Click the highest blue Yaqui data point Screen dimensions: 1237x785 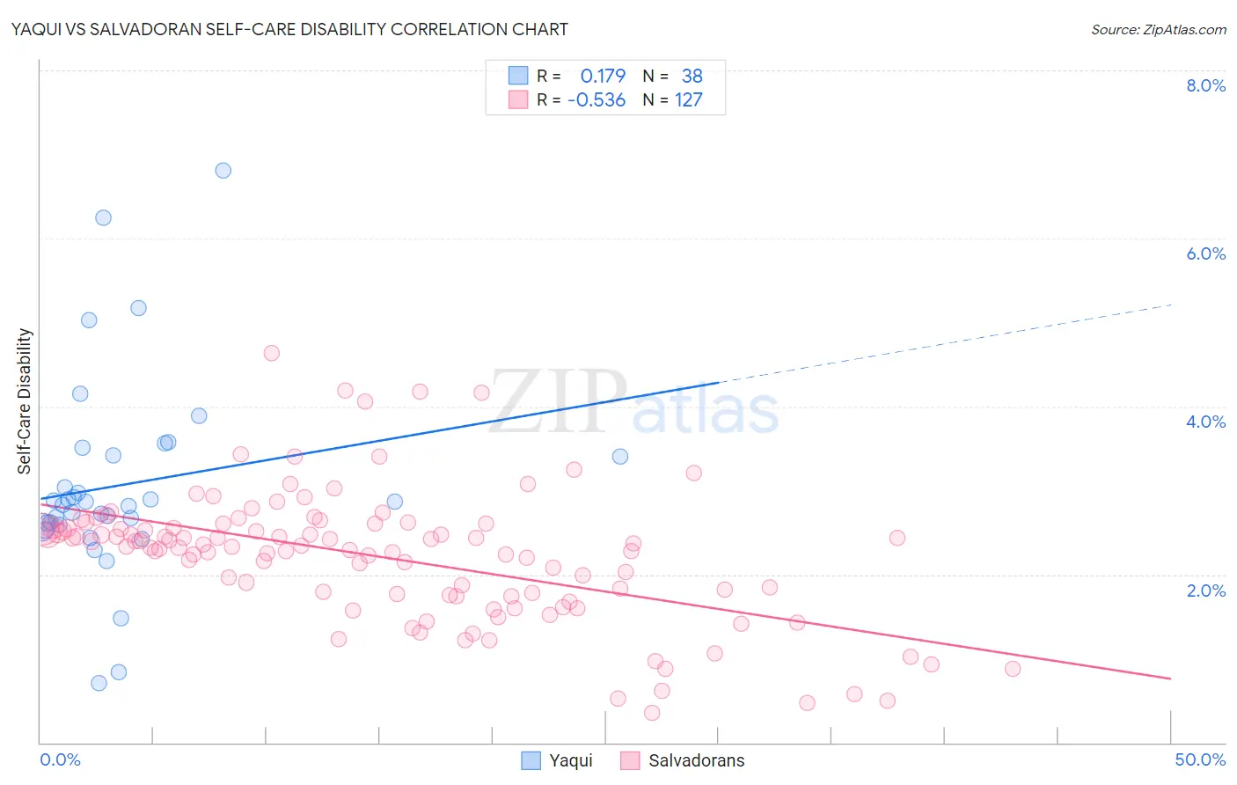tap(223, 171)
